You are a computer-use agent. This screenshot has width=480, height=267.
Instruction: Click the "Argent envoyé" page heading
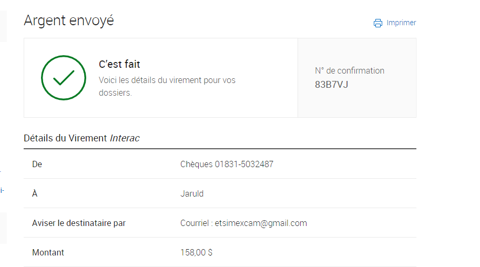(69, 20)
